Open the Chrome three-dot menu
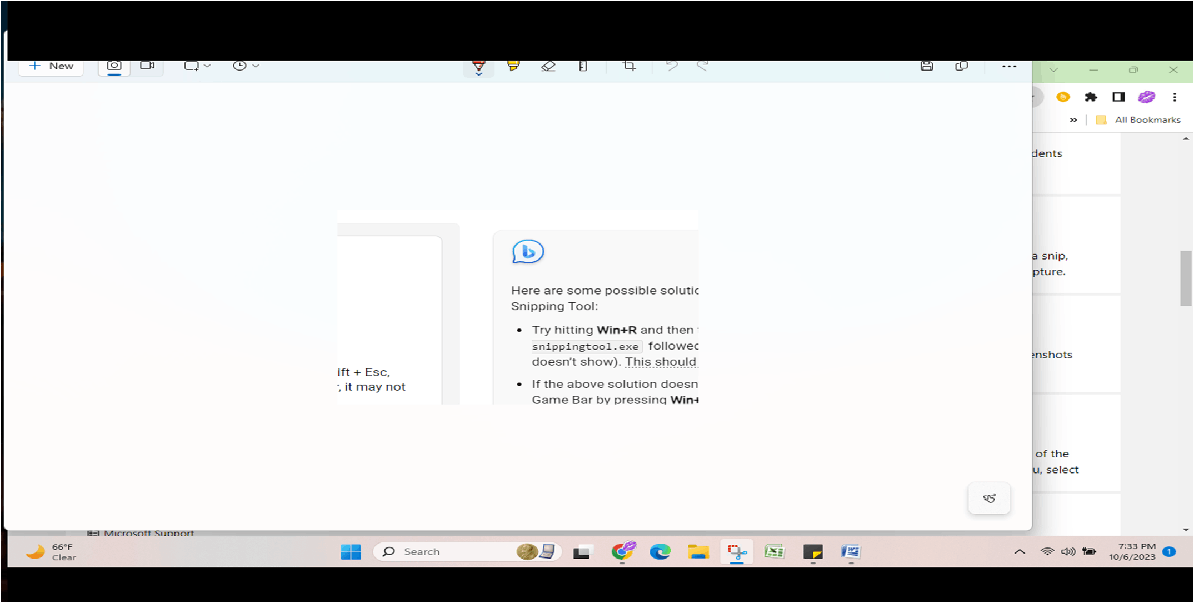The width and height of the screenshot is (1194, 603). [1175, 97]
